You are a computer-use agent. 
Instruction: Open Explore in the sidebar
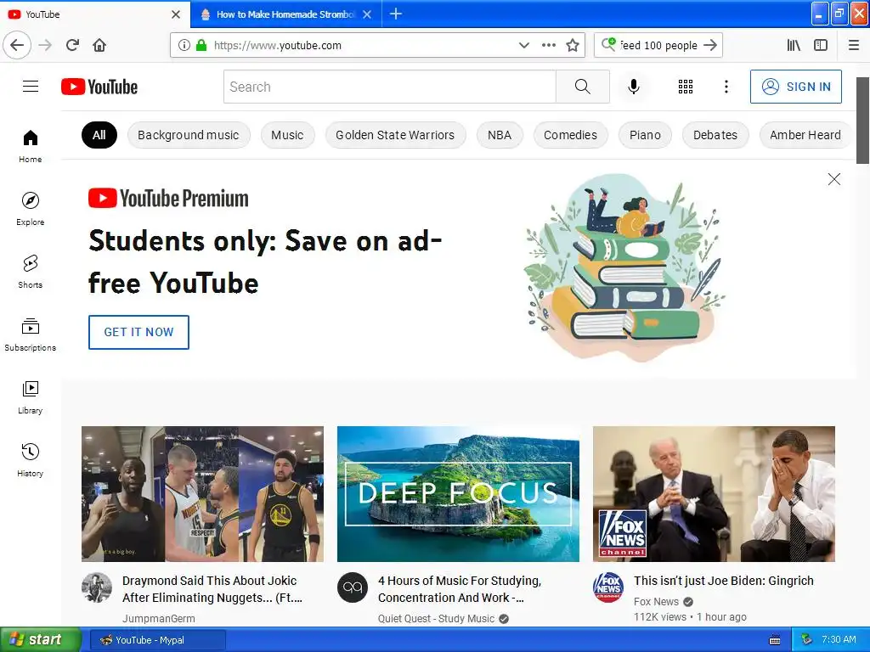(31, 209)
